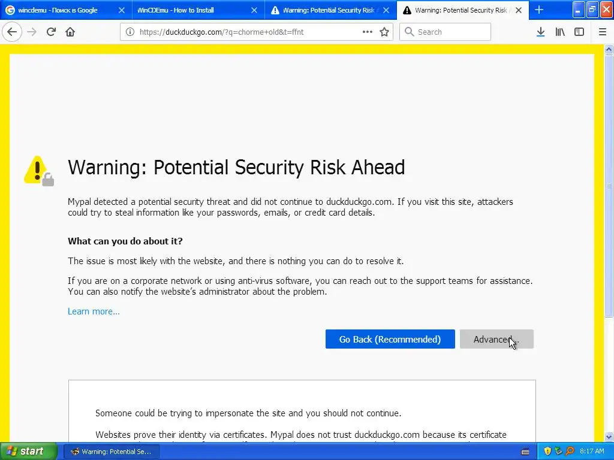Open page actions three-dot menu

[368, 32]
